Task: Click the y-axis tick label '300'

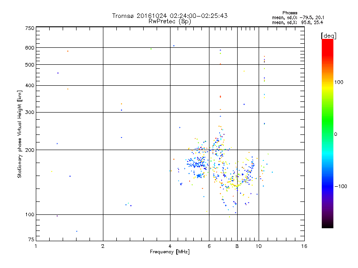Action: click(x=30, y=113)
